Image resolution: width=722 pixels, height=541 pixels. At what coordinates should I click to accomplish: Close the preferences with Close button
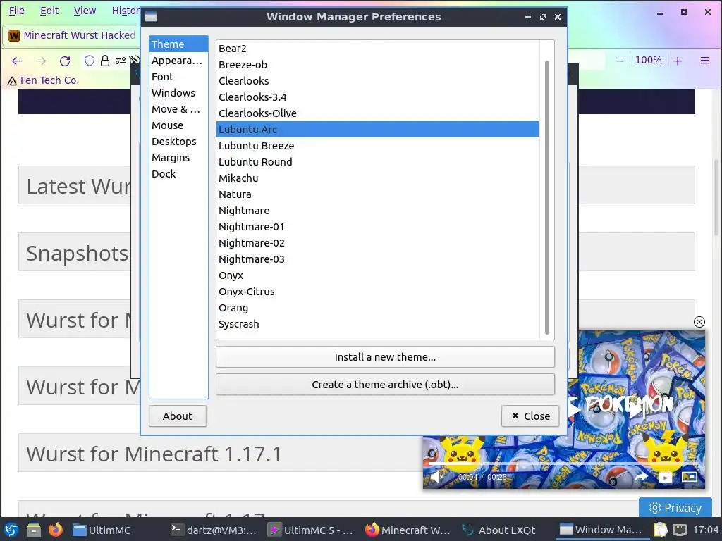[530, 416]
